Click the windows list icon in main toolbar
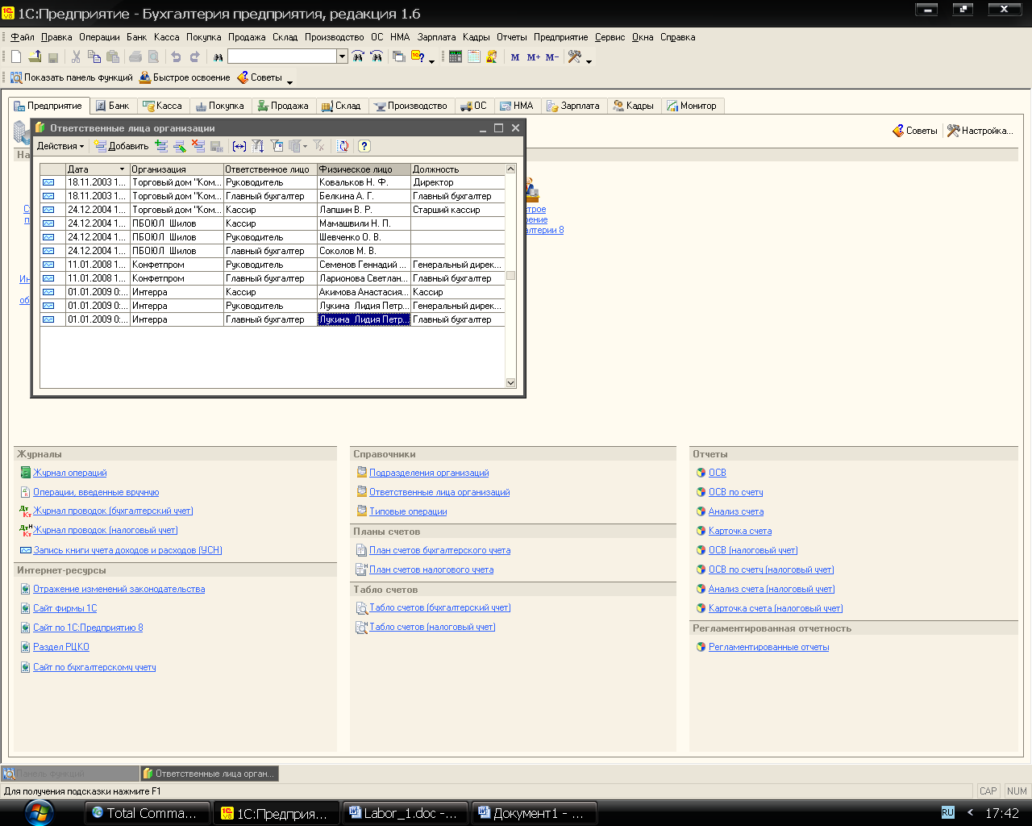The width and height of the screenshot is (1032, 826). [x=398, y=56]
